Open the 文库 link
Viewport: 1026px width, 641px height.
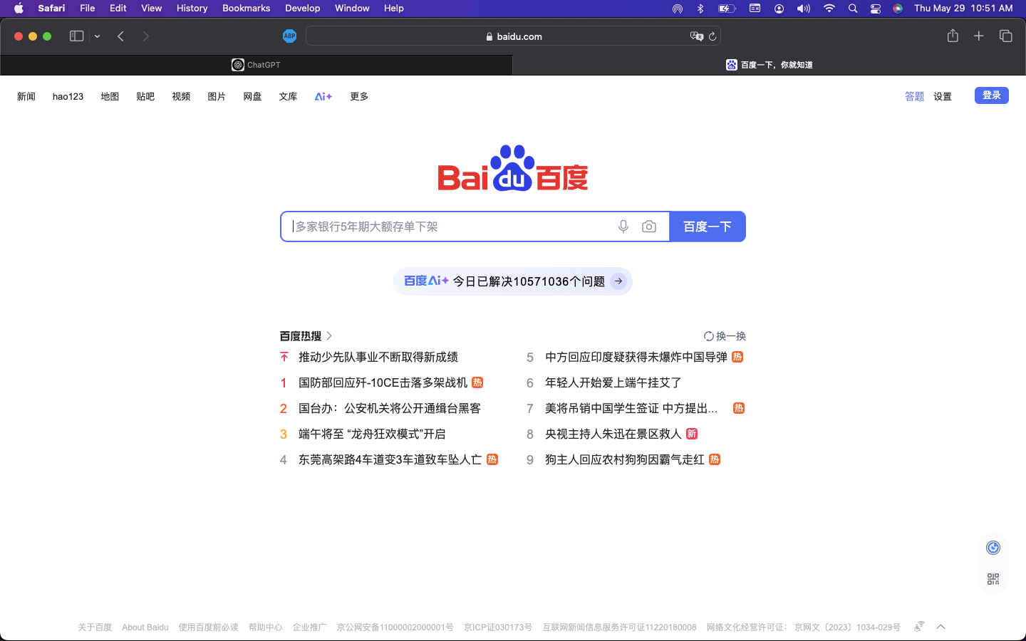point(288,96)
